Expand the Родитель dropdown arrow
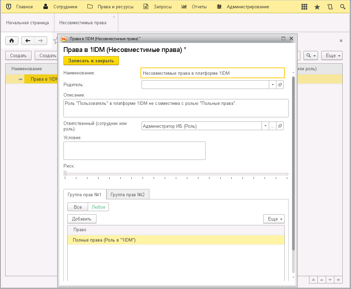The width and height of the screenshot is (351, 289). pos(273,85)
